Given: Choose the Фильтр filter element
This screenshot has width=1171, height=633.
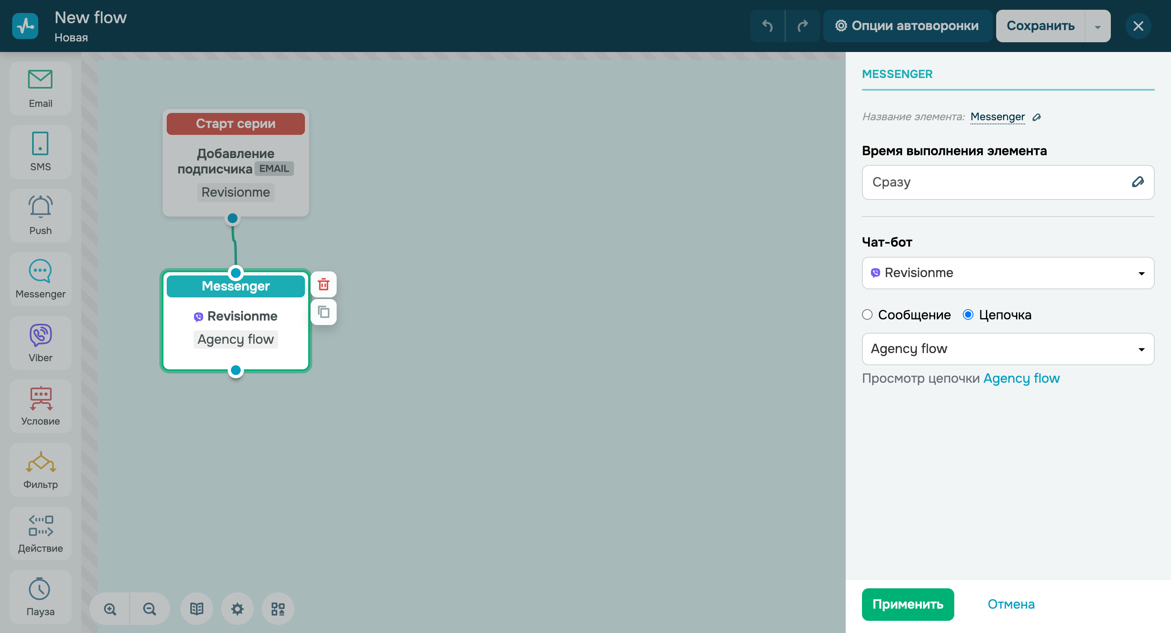Looking at the screenshot, I should (41, 470).
